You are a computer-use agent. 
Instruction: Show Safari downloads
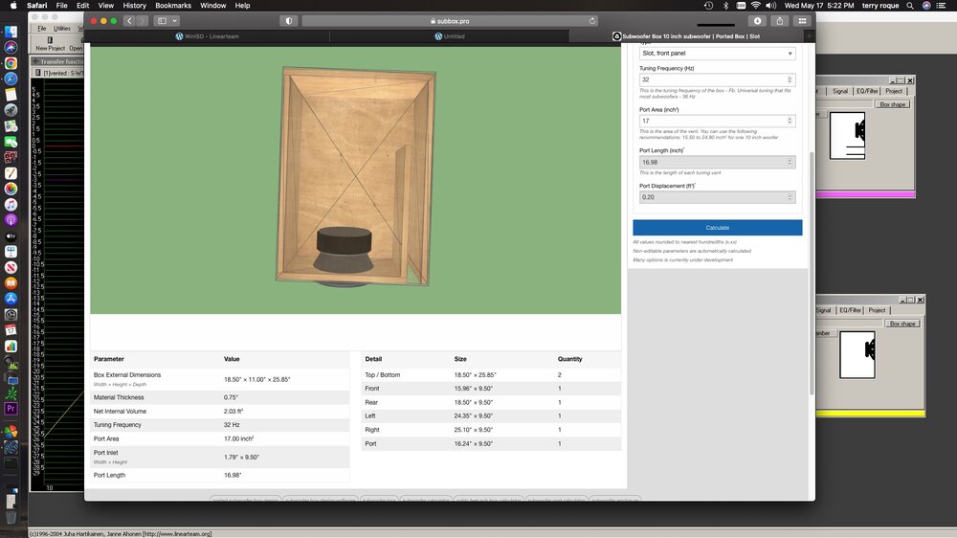pyautogui.click(x=757, y=21)
